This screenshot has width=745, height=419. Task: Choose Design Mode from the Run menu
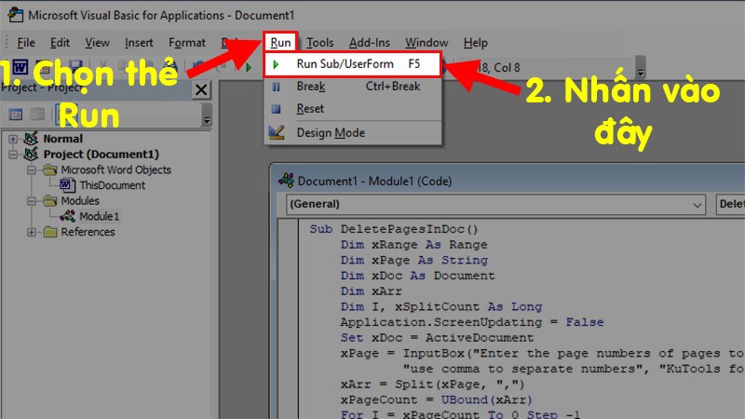pos(353,132)
